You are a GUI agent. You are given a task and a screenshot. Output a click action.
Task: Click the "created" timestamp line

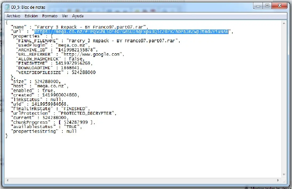pos(45,95)
